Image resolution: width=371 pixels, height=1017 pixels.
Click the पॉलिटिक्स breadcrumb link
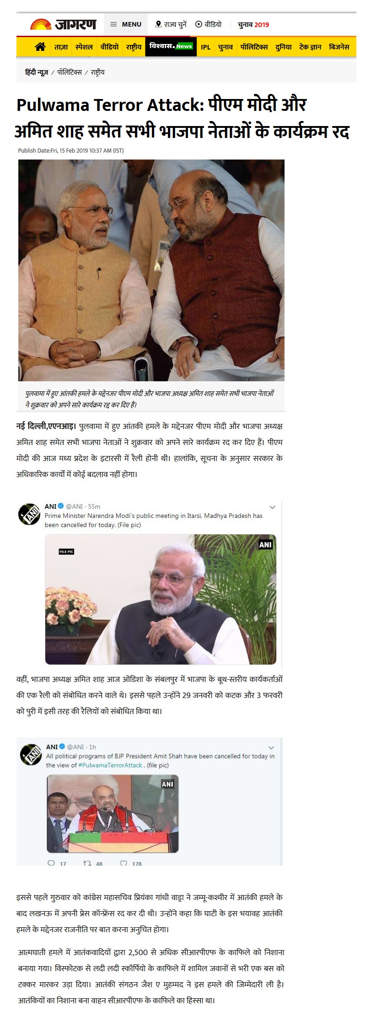coord(70,72)
